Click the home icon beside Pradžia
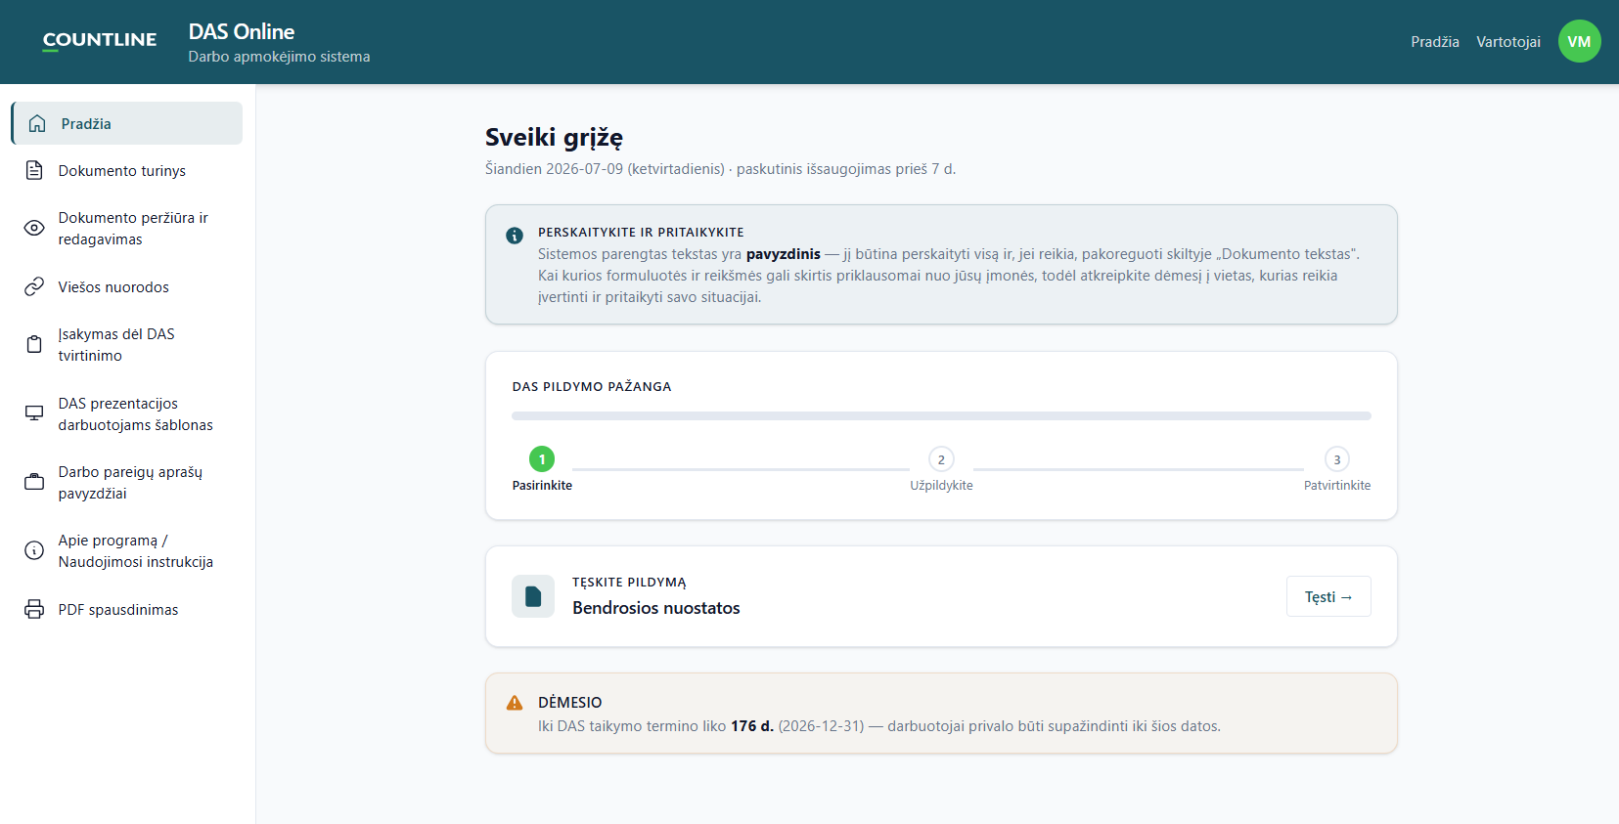 [37, 123]
